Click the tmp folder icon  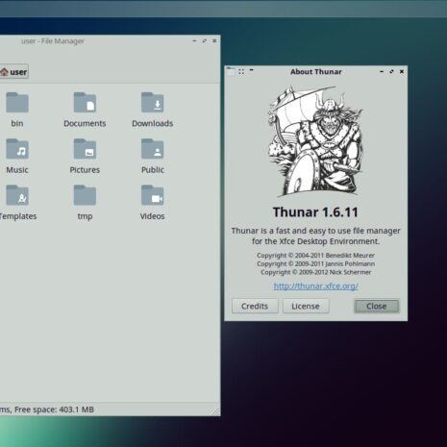tap(85, 195)
